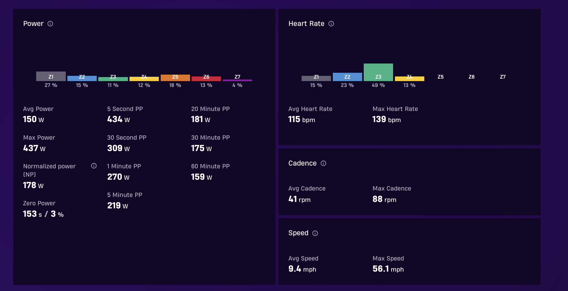Viewport: 568px width, 291px height.
Task: Select the blue Z2 heart rate bar
Action: (347, 77)
